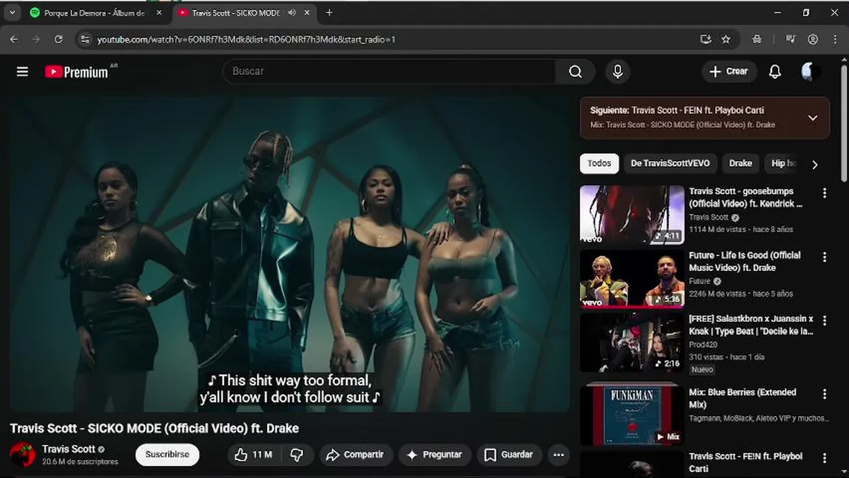Select the De TravisScottVEVO chip
This screenshot has width=849, height=478.
670,163
